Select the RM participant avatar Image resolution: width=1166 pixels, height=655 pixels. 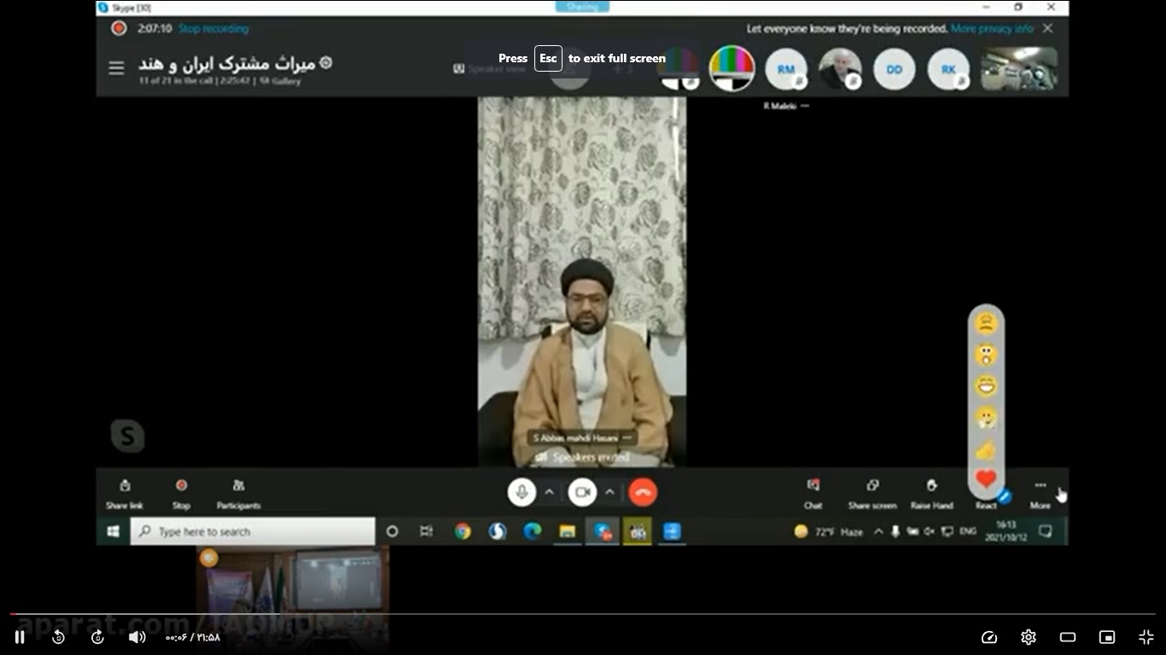785,69
